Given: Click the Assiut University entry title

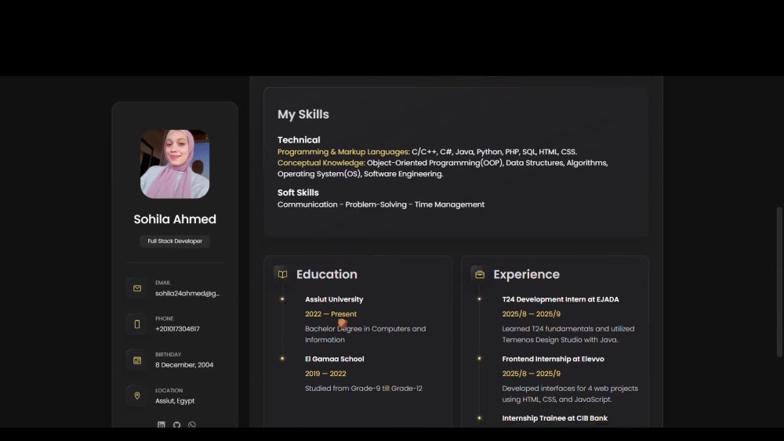Looking at the screenshot, I should (x=334, y=299).
